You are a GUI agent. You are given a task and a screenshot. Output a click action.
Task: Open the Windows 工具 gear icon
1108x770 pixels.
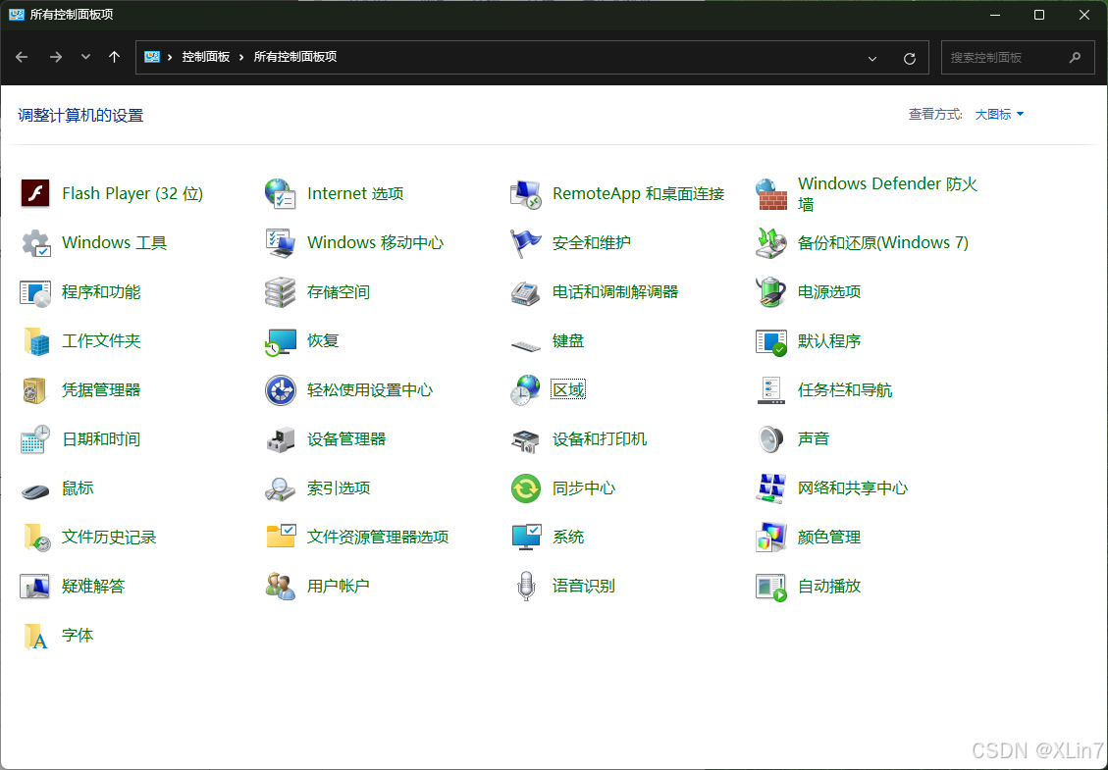(x=35, y=243)
